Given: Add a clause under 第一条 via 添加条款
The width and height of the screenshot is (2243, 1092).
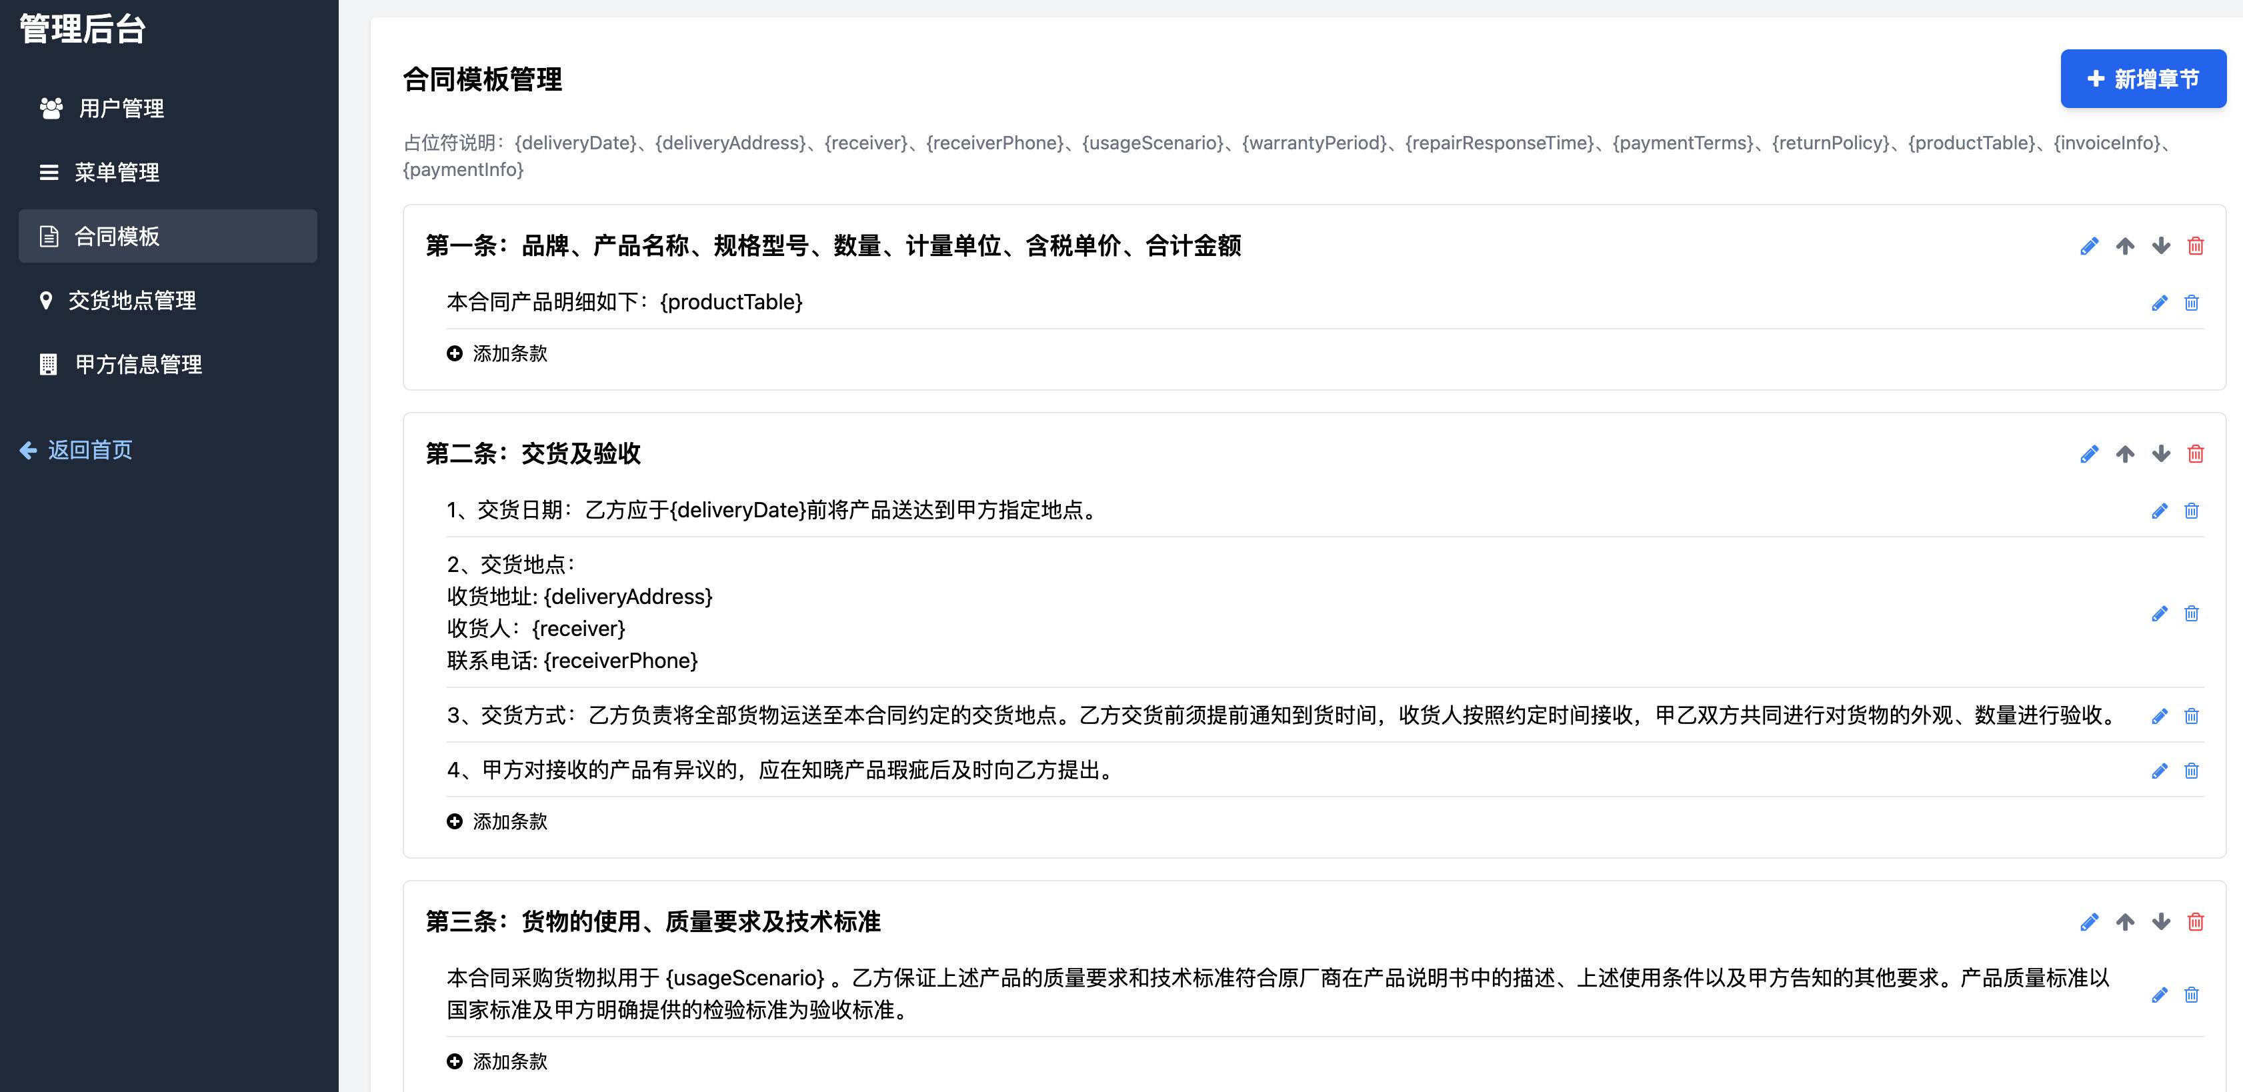Looking at the screenshot, I should click(497, 353).
